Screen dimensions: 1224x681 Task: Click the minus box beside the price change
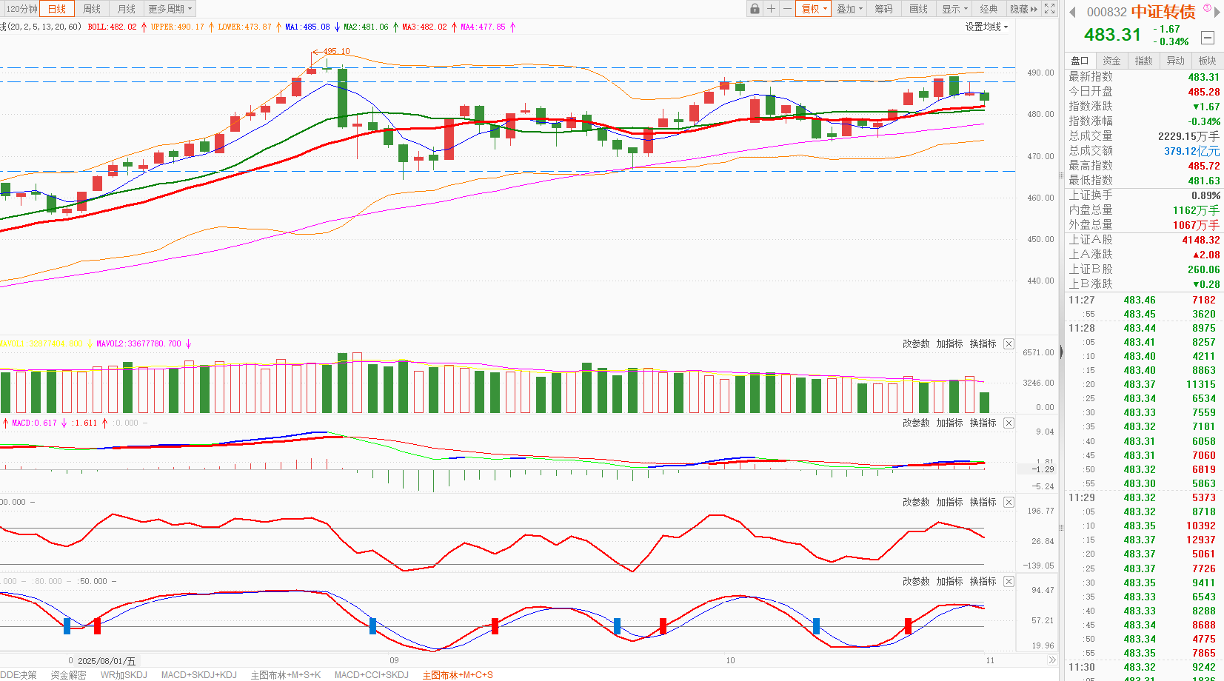[x=1208, y=37]
